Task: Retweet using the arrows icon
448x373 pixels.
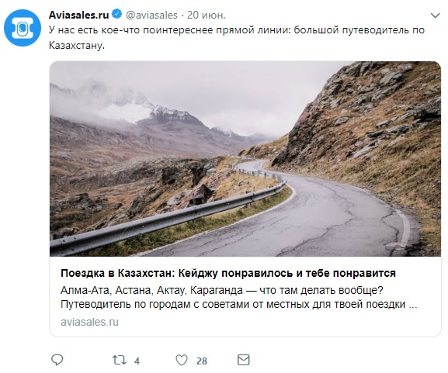Action: 119,360
